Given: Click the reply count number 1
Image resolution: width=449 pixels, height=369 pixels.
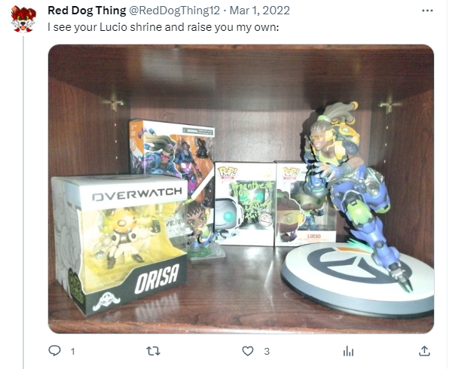Looking at the screenshot, I should [73, 351].
